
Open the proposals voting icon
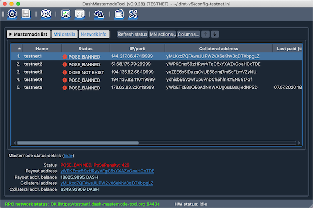99,14
